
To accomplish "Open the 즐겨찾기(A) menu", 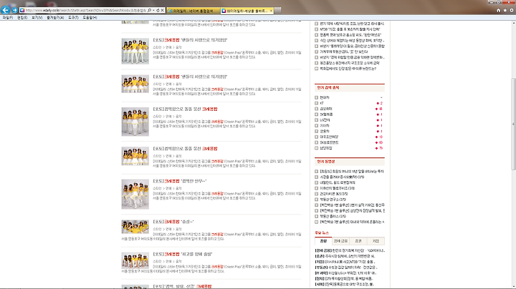I will click(55, 18).
